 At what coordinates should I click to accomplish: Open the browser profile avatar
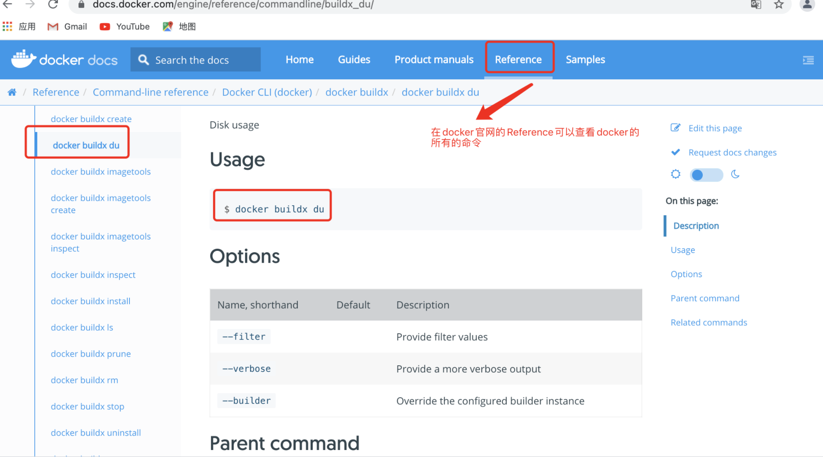click(x=807, y=5)
